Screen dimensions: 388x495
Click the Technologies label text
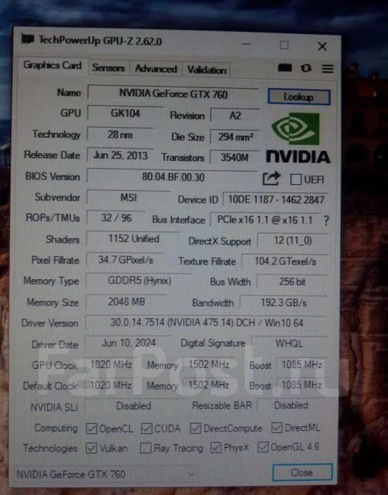(x=50, y=449)
